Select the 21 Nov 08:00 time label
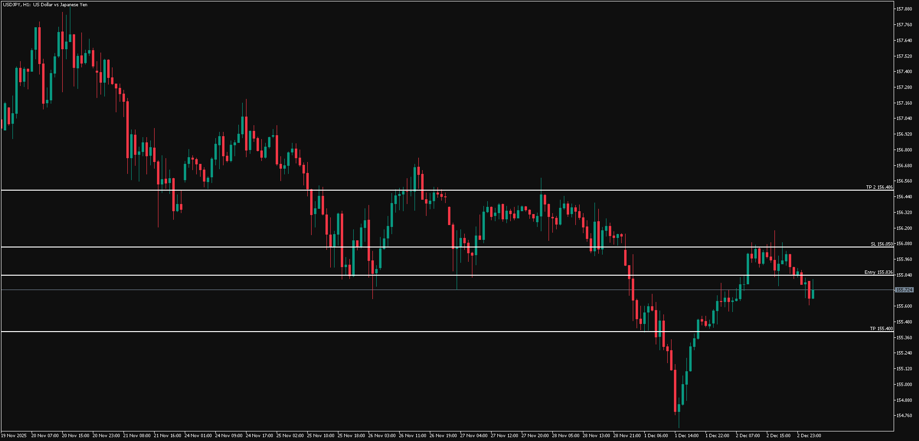This screenshot has height=441, width=919. (x=137, y=436)
